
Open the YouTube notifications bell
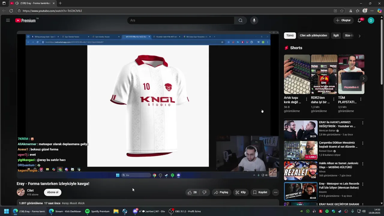pos(359,20)
